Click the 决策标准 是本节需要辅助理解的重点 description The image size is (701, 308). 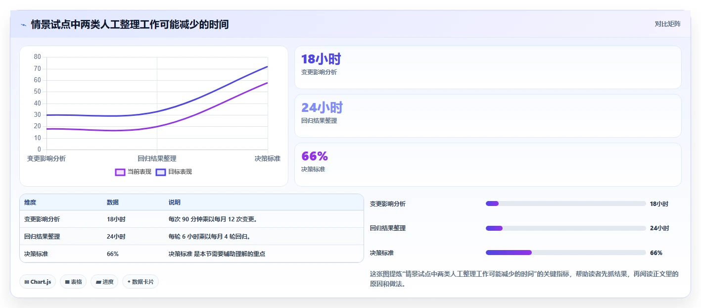click(x=217, y=254)
